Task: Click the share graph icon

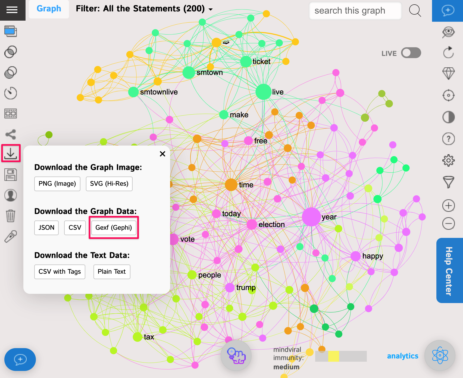Action: point(11,134)
